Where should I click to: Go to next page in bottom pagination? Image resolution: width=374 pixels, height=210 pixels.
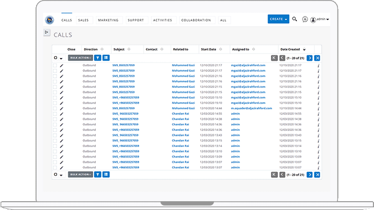[x=310, y=175]
